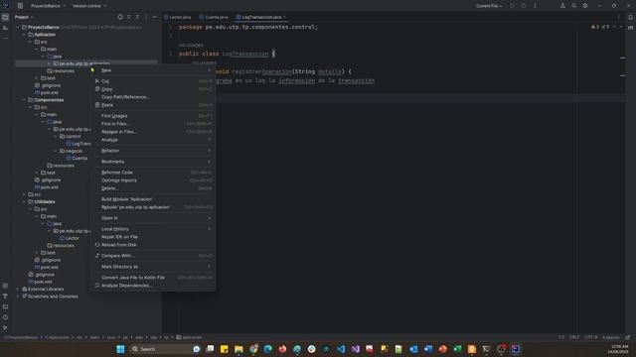Choose Find Usages in context menu
The image size is (636, 357).
[153, 116]
